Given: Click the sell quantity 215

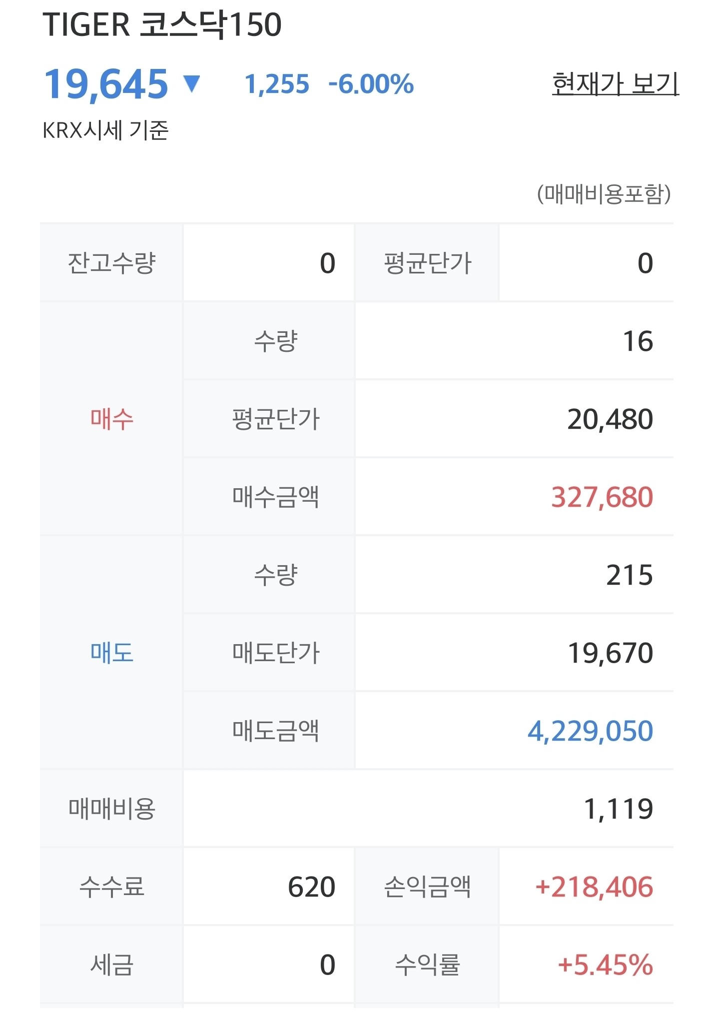Looking at the screenshot, I should tap(630, 575).
